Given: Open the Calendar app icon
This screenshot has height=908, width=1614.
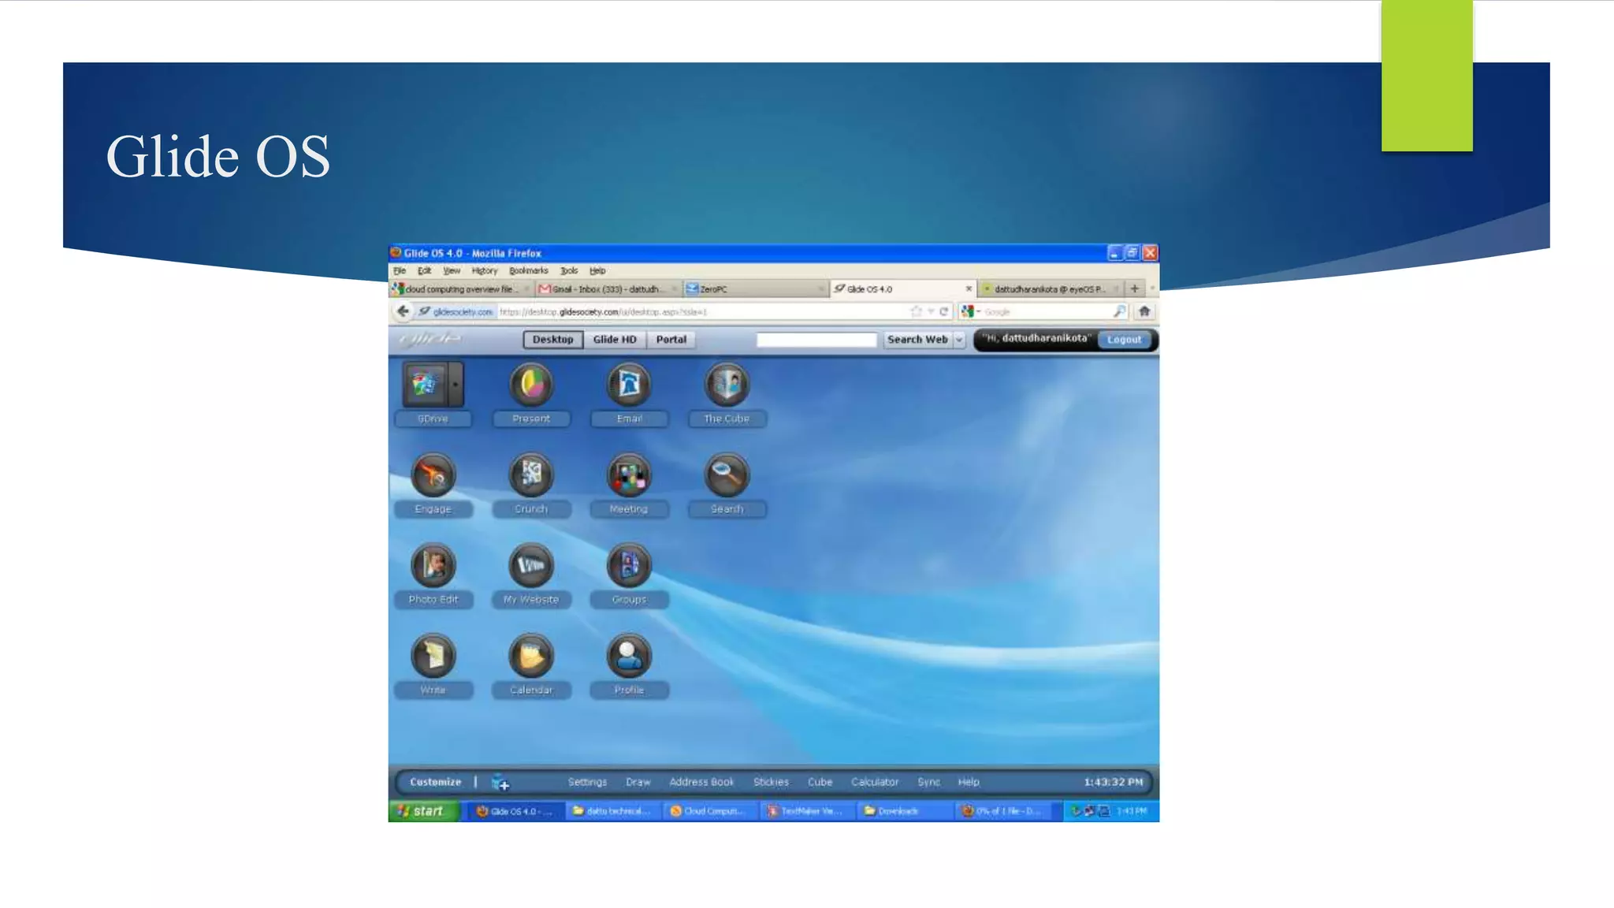Looking at the screenshot, I should click(531, 656).
